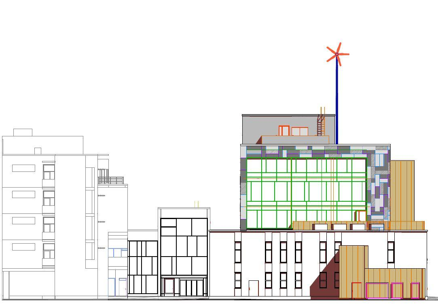Click the rightmost pink-framed door
The width and height of the screenshot is (438, 307).
coord(415,290)
